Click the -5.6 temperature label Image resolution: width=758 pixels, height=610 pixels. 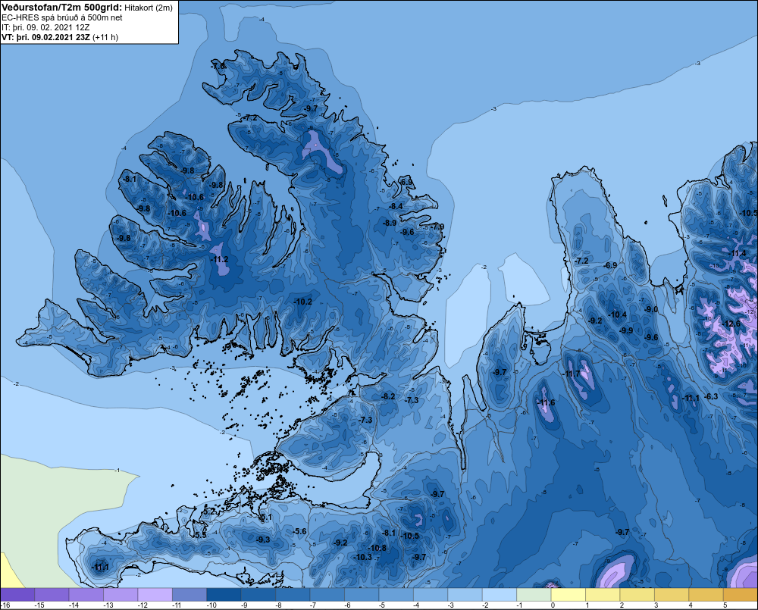click(x=299, y=531)
